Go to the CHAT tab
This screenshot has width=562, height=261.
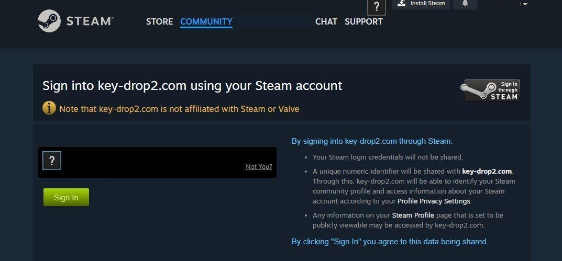[x=326, y=21]
